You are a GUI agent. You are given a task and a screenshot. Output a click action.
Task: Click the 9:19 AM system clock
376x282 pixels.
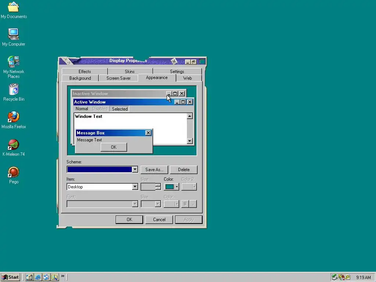click(x=363, y=278)
